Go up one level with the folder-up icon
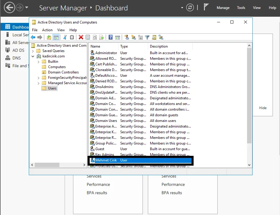This screenshot has width=280, height=215. tap(49, 37)
